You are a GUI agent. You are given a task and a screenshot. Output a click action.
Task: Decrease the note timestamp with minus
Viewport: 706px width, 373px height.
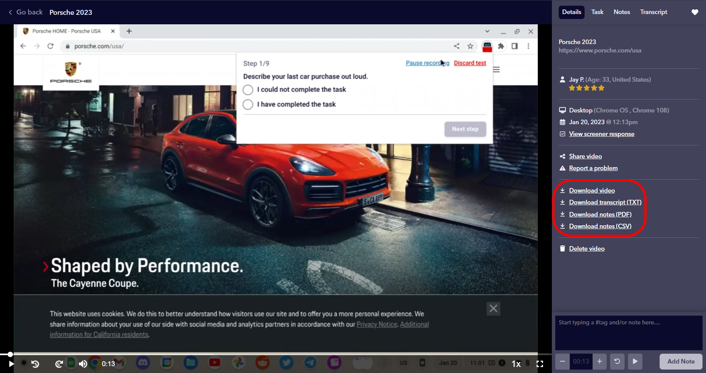tap(563, 362)
